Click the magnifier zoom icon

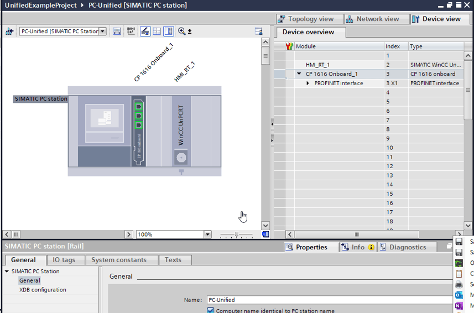point(181,31)
